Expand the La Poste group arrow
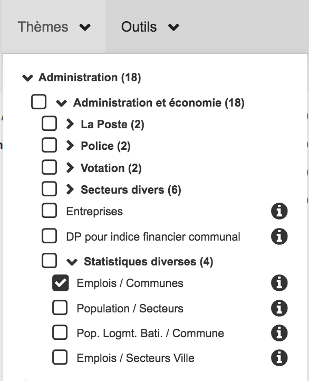The height and width of the screenshot is (381, 309). (x=70, y=124)
